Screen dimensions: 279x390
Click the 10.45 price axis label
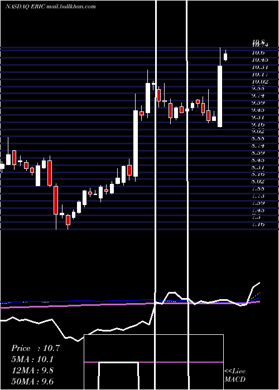[261, 60]
